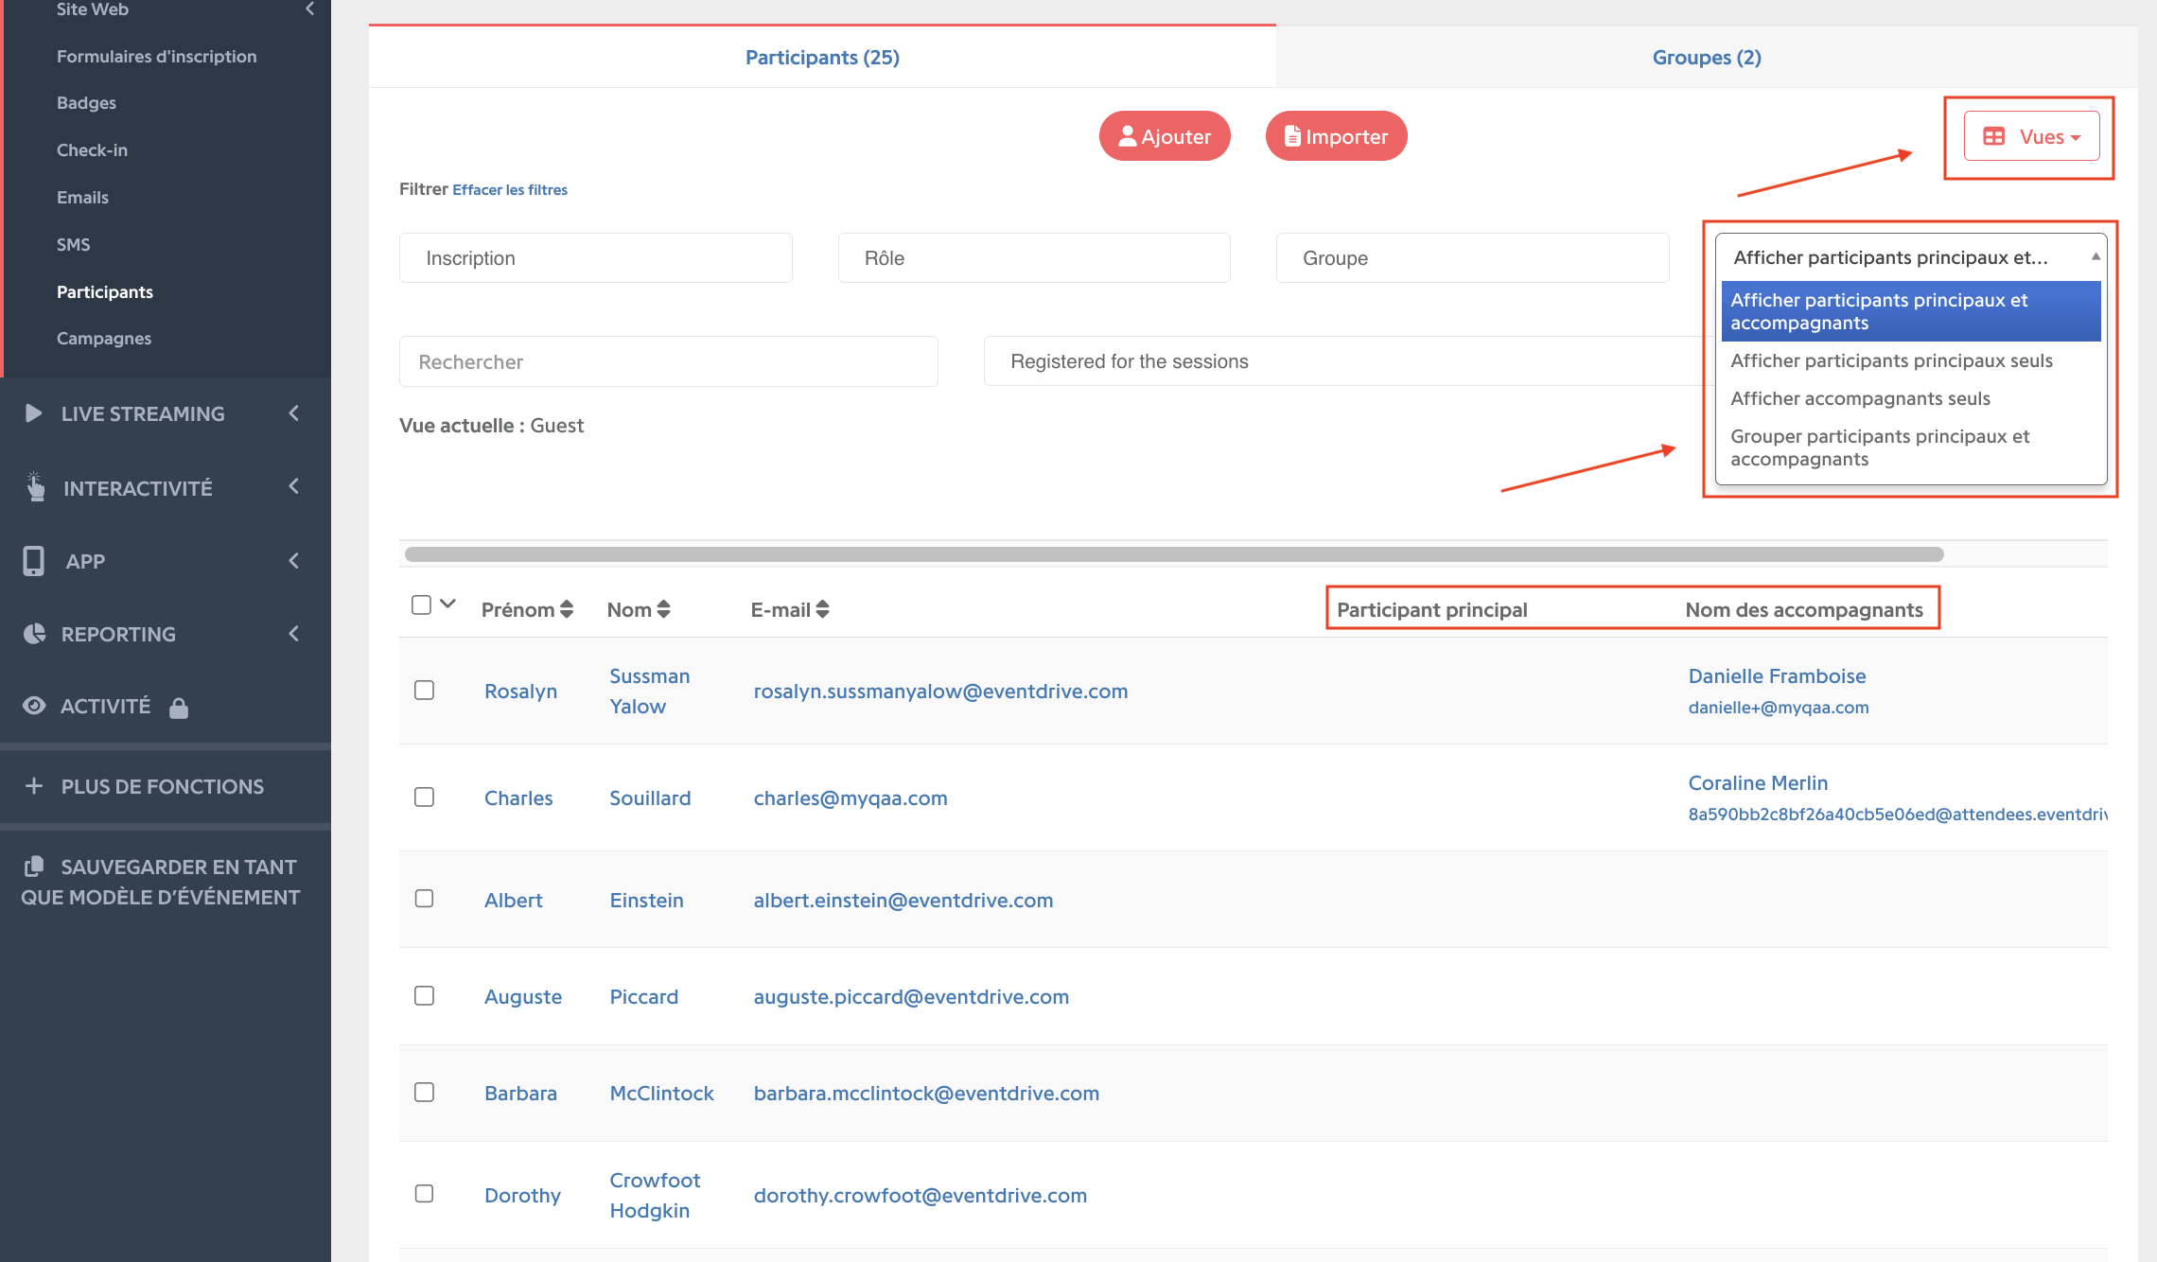
Task: Choose Grouper participants principaux et accompagnants option
Action: click(1910, 447)
